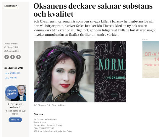The image size is (159, 137).
Task: Open the Prova gratis promo image
Action: pos(15,93)
